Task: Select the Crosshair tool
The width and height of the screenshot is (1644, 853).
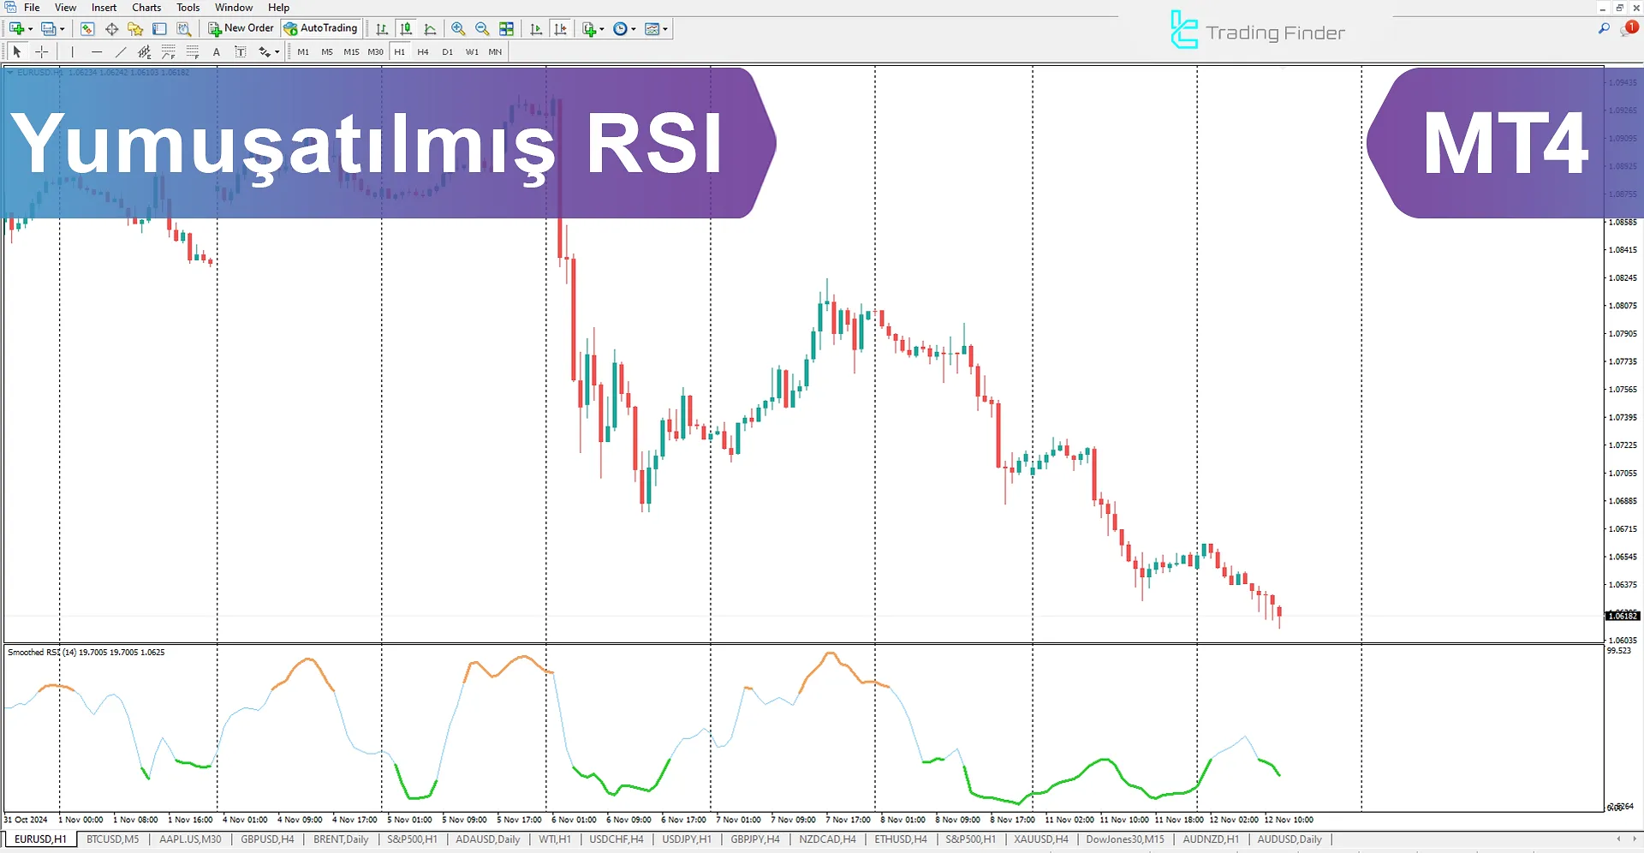Action: (41, 51)
